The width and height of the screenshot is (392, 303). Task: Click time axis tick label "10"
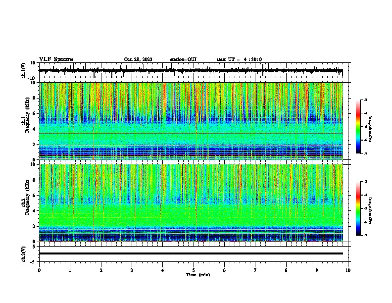click(x=348, y=270)
